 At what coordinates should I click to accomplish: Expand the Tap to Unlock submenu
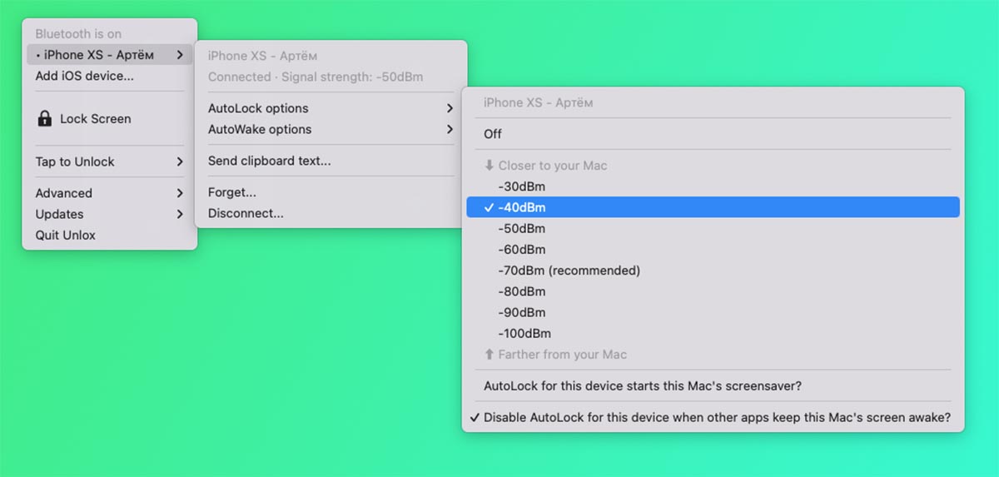click(x=110, y=161)
